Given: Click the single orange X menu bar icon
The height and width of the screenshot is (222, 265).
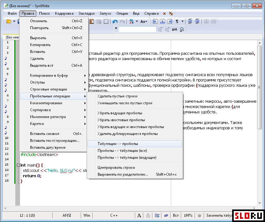Looking at the screenshot, I should click(164, 13).
